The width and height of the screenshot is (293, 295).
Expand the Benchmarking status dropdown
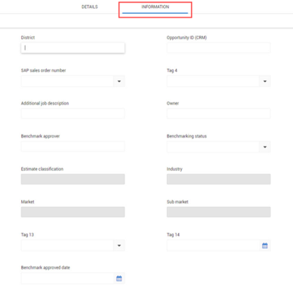pos(264,147)
